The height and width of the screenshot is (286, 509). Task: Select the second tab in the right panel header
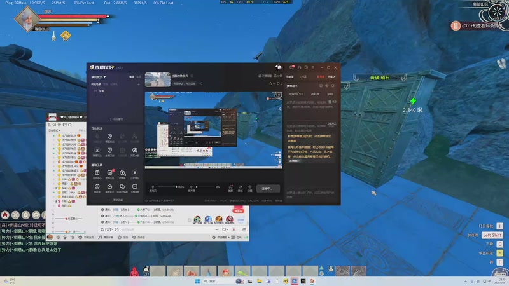pyautogui.click(x=303, y=77)
